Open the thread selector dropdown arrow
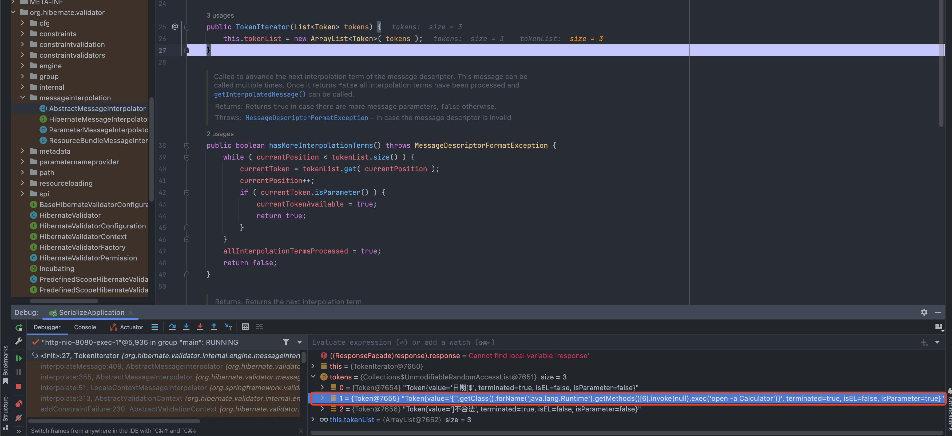Image resolution: width=952 pixels, height=436 pixels. pyautogui.click(x=300, y=342)
